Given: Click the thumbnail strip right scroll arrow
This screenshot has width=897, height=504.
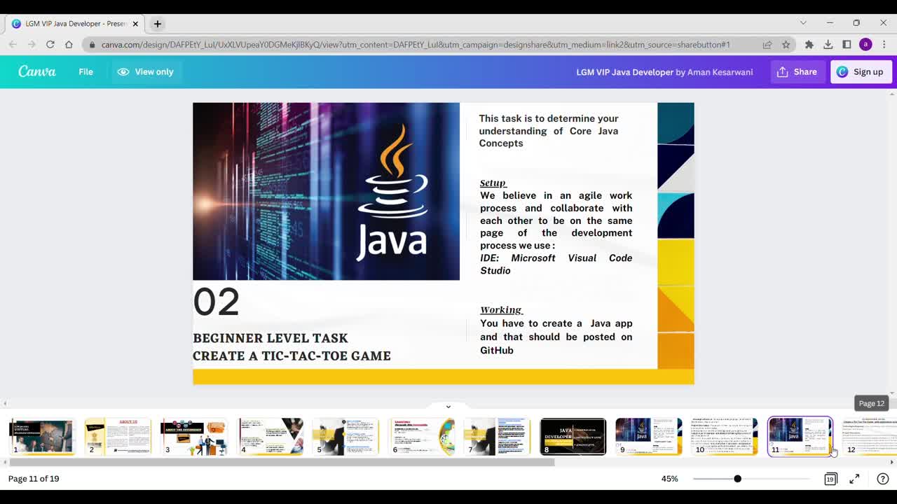Looking at the screenshot, I should pos(891,462).
